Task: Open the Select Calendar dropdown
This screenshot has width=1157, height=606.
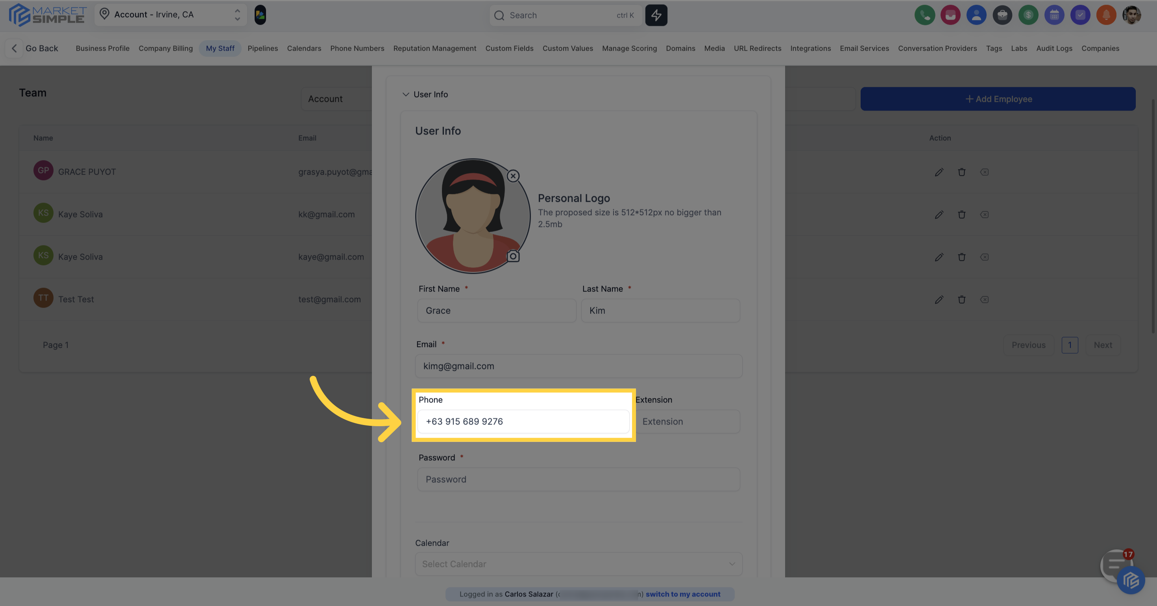Action: (x=578, y=564)
